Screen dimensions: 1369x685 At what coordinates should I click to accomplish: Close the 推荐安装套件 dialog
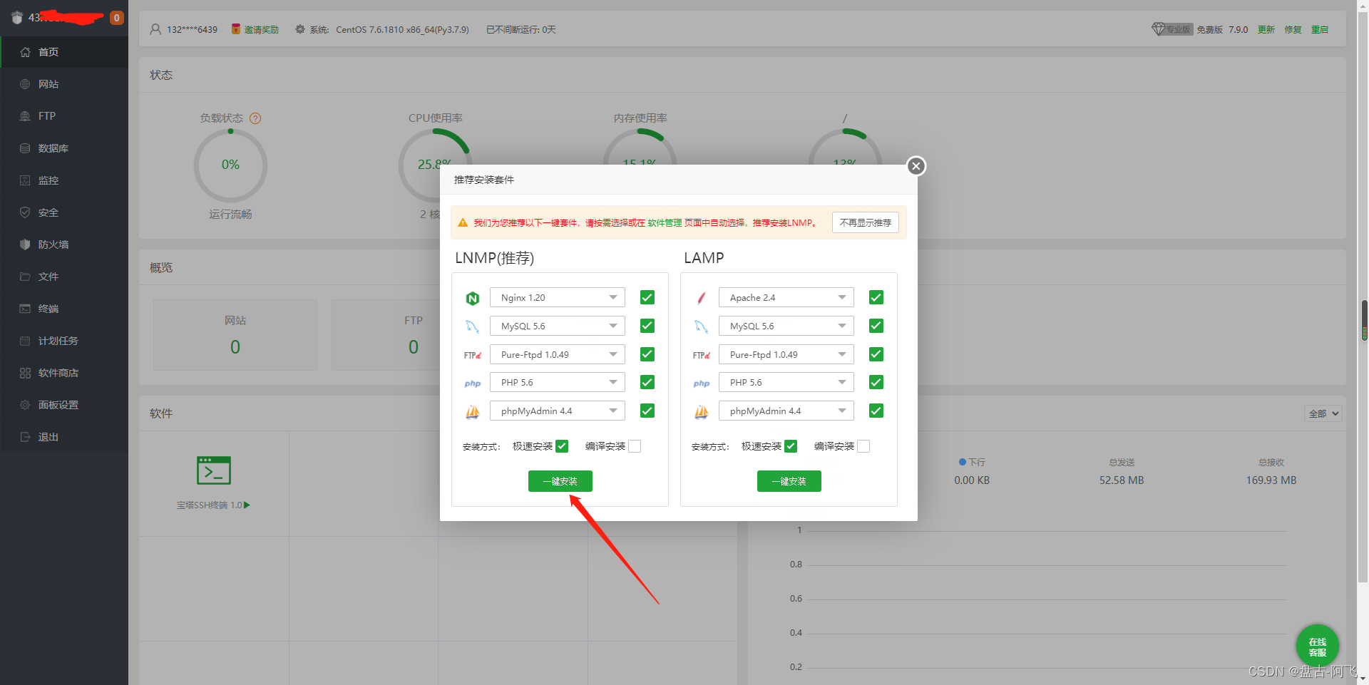pos(916,166)
